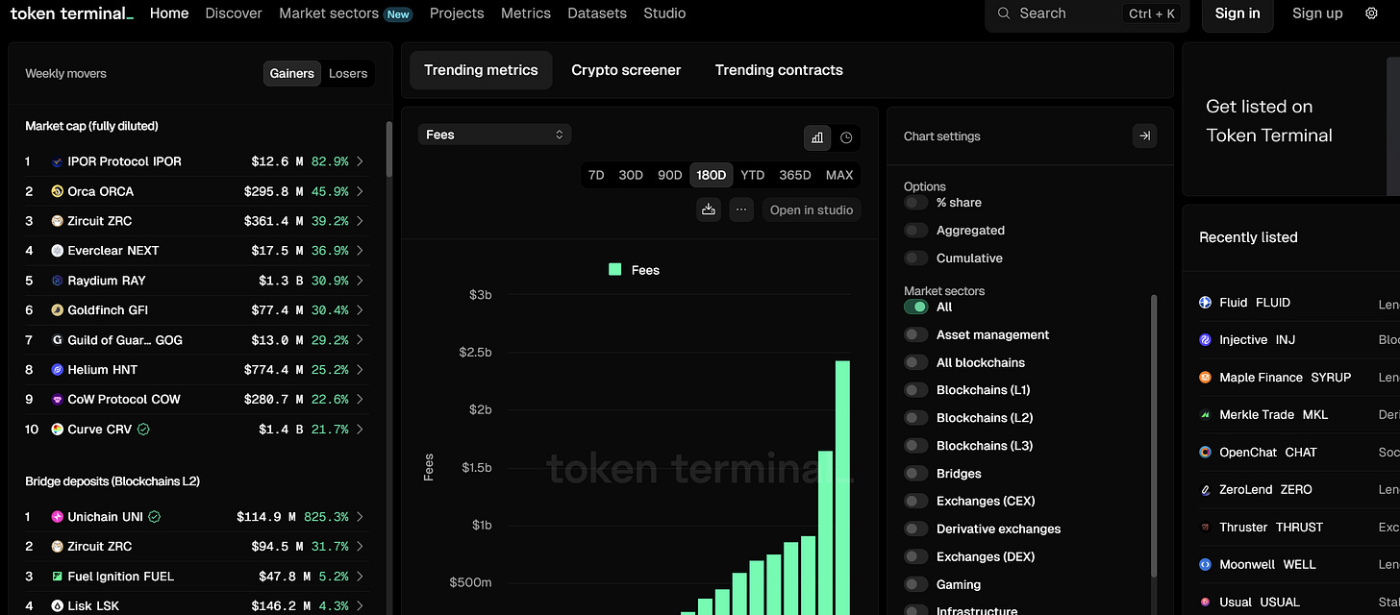Viewport: 1400px width, 615px height.
Task: Open the Discover menu item
Action: tap(234, 13)
